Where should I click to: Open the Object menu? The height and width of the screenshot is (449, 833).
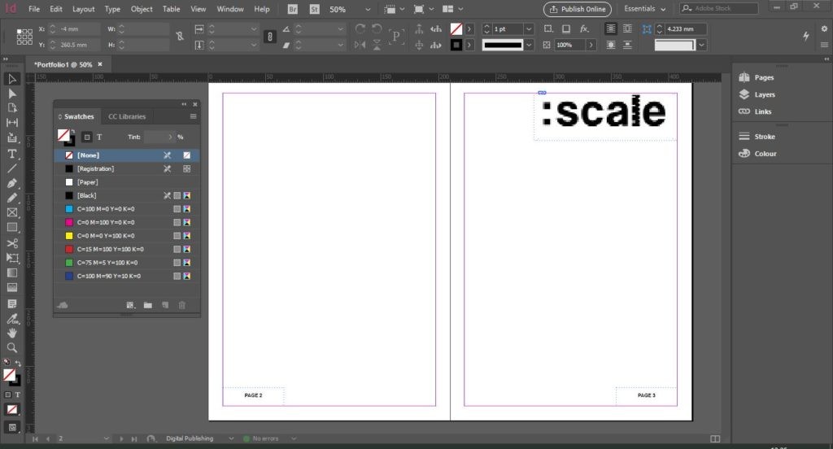(x=142, y=9)
